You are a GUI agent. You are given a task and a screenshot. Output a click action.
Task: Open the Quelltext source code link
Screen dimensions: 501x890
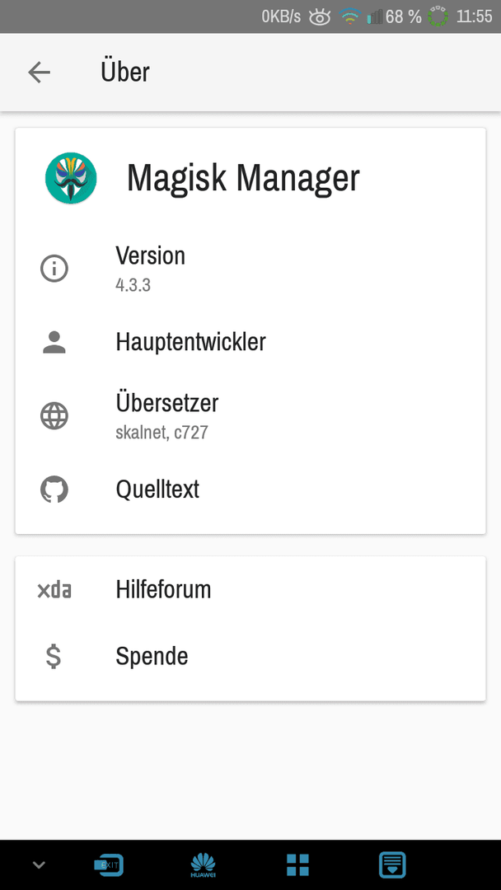click(250, 489)
